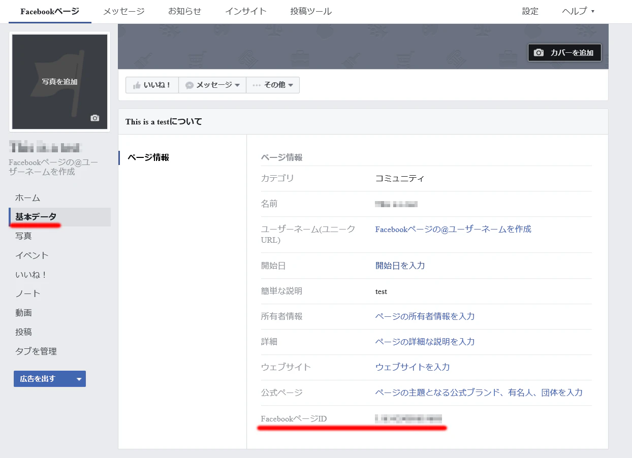
Task: Click the カテゴリ label
Action: 277,179
